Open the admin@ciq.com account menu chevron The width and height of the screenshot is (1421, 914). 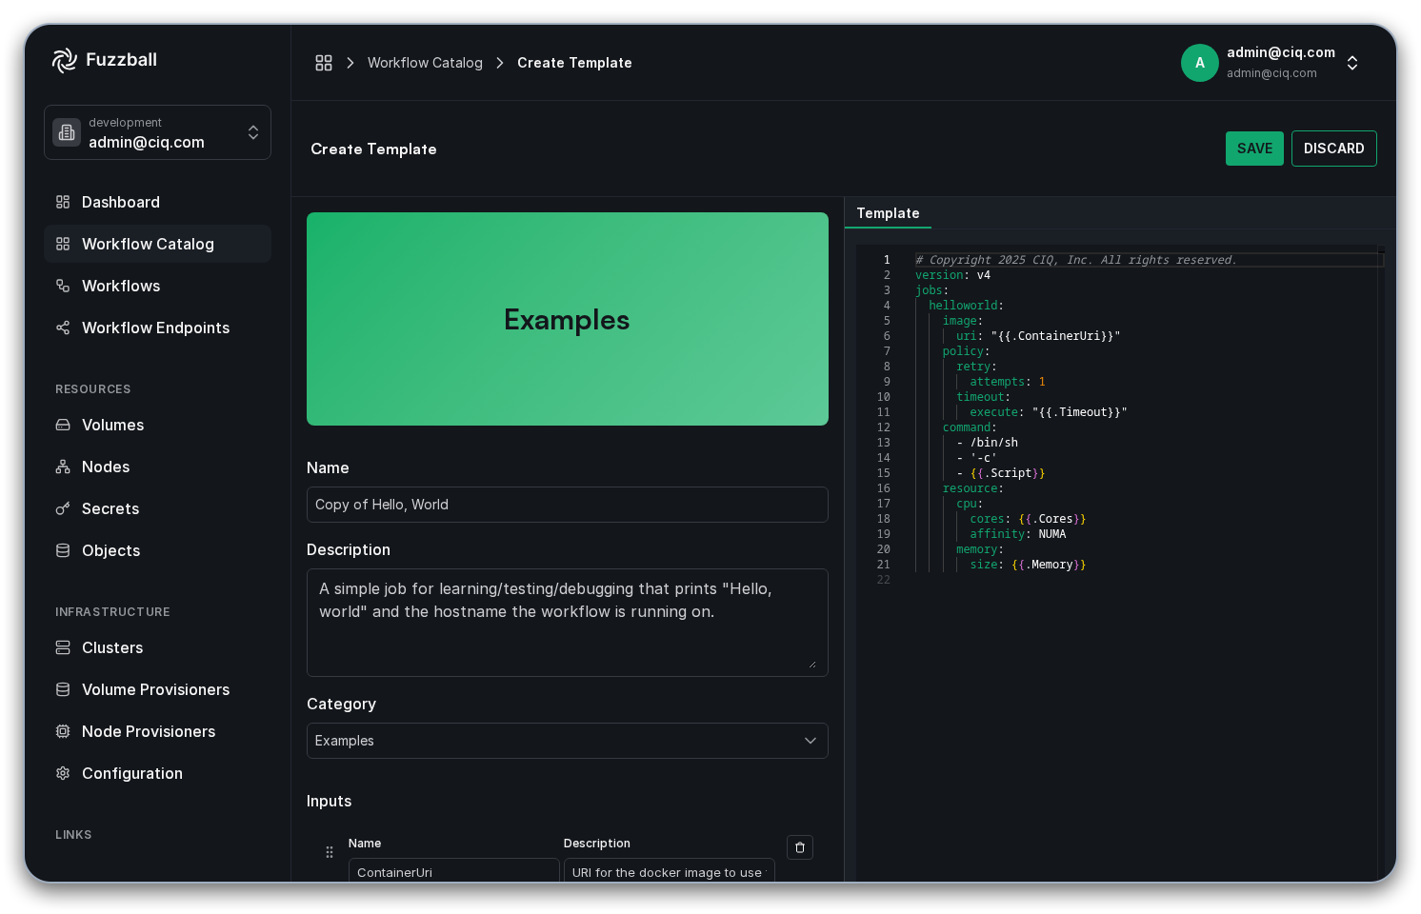point(1352,63)
